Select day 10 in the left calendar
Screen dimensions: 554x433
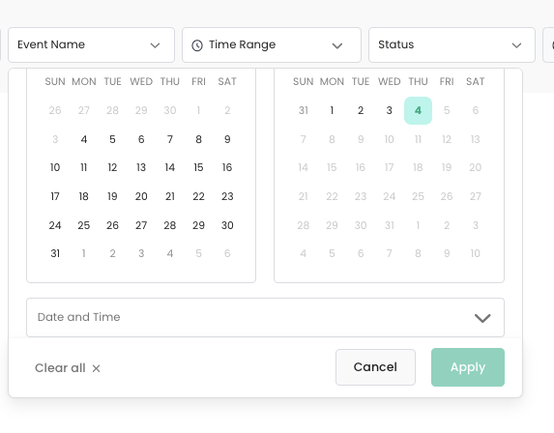(55, 167)
